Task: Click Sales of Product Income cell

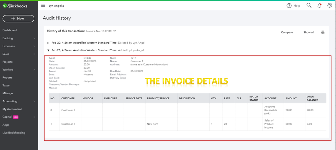Action: coord(269,124)
